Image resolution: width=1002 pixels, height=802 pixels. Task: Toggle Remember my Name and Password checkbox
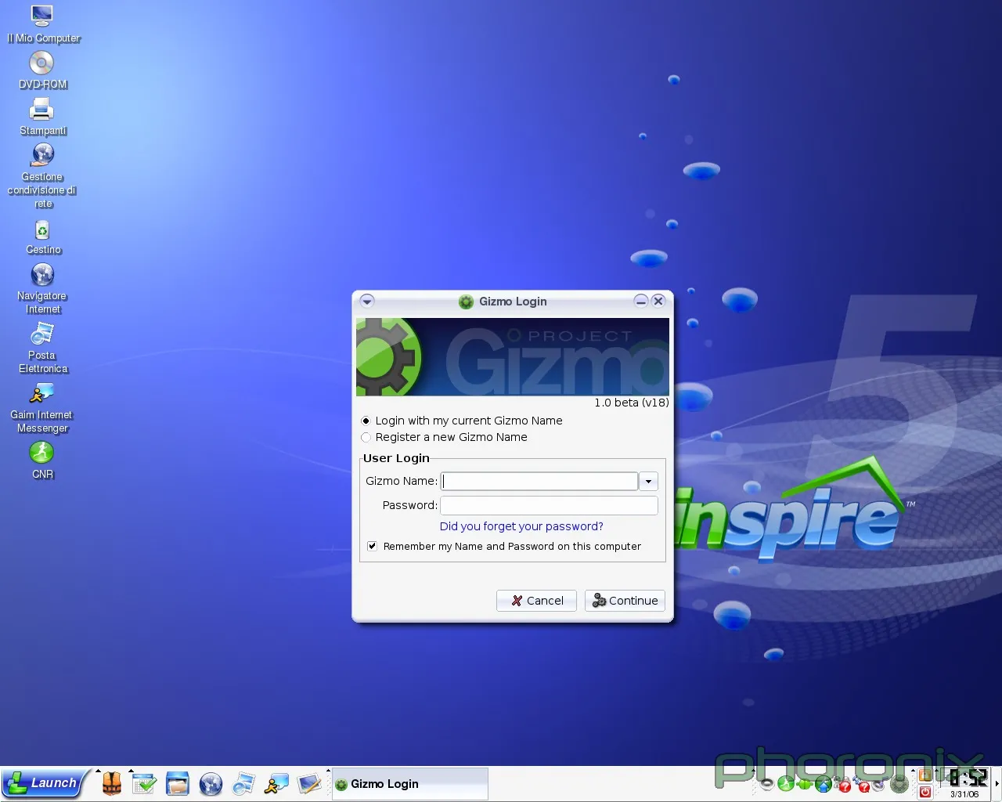click(x=373, y=546)
